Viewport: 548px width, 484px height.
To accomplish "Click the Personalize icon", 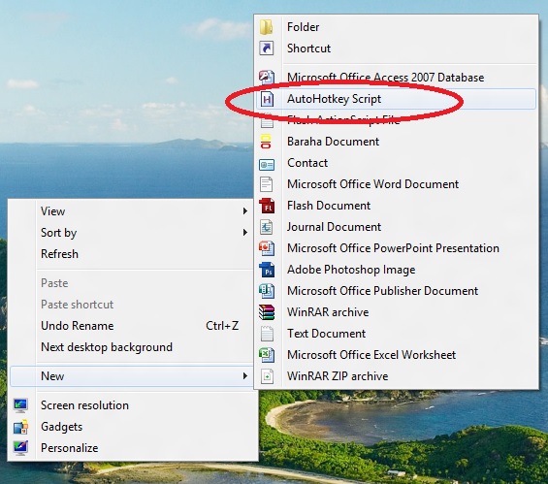I will coord(20,448).
